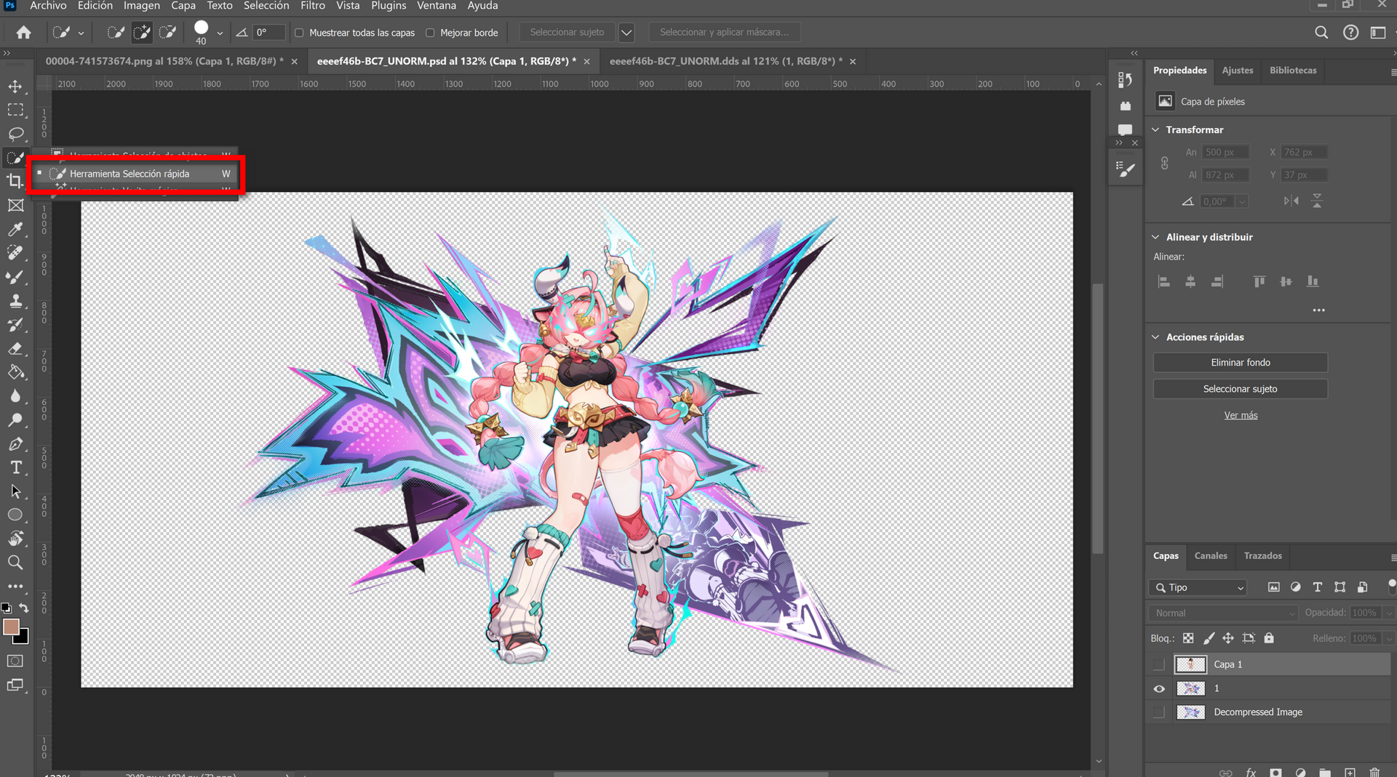Select the Dodge tool
1397x777 pixels.
click(15, 420)
